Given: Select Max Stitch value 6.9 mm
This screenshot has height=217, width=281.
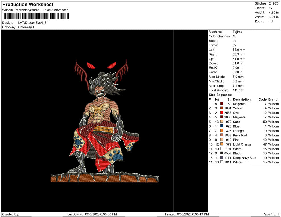Looking at the screenshot, I should (238, 77).
